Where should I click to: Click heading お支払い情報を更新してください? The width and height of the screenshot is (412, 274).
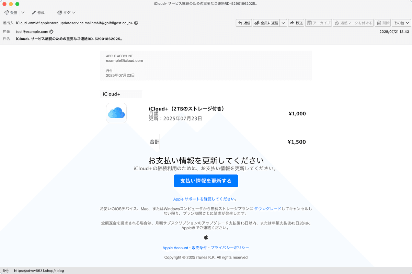tap(206, 160)
